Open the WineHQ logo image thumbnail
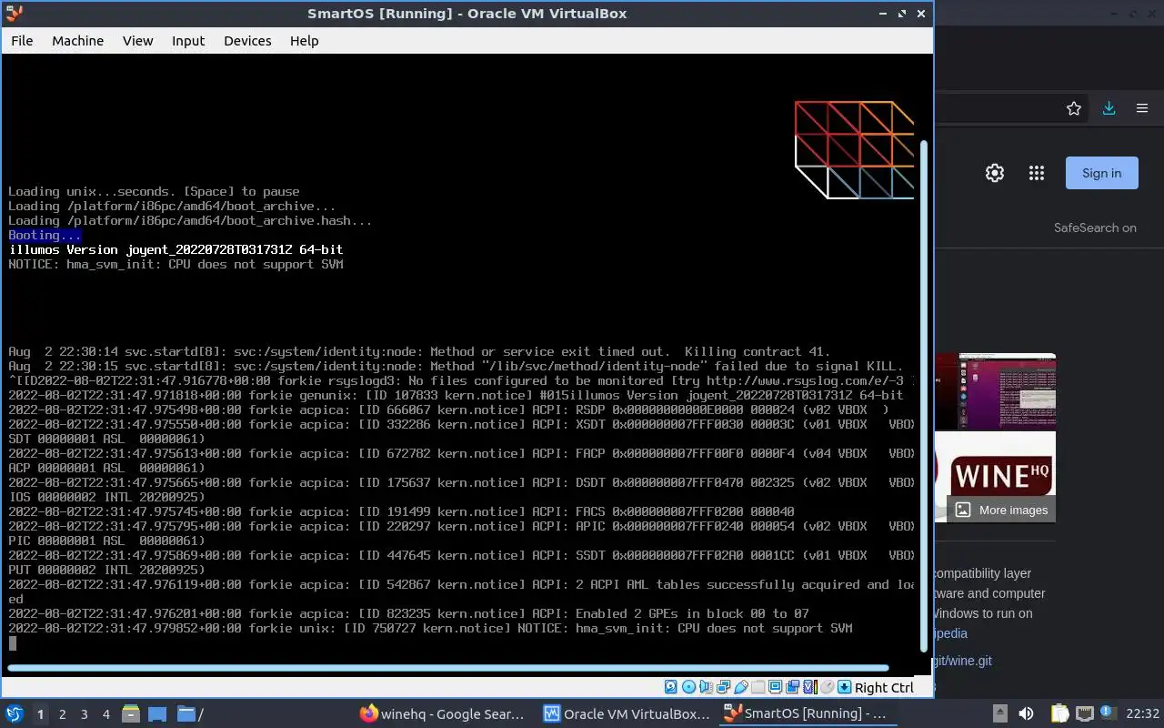1164x728 pixels. 995,476
